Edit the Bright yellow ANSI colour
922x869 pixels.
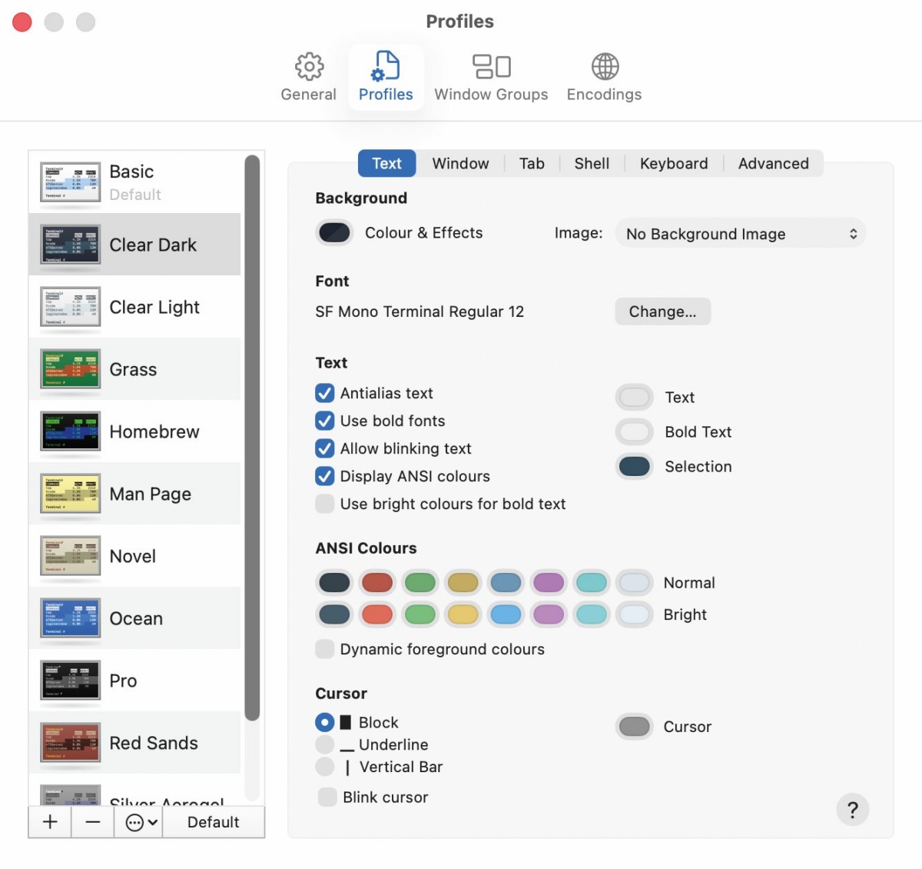(463, 614)
